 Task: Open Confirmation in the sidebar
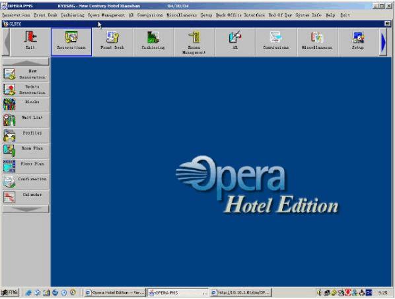pos(26,182)
